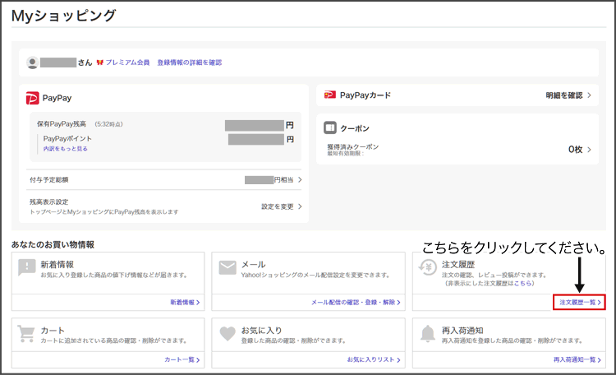616x380 pixels.
Task: Click the お気に入り heart icon
Action: pos(228,334)
